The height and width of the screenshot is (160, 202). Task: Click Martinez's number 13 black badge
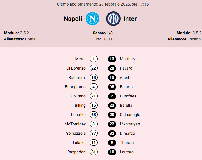click(112, 59)
